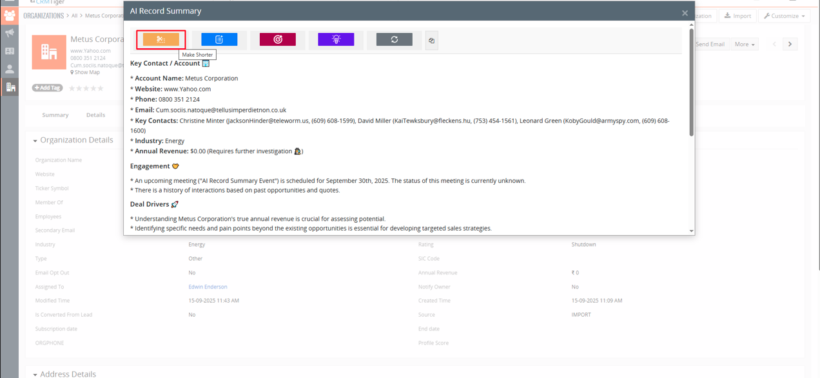Click the Industry: Energy line in the summary
This screenshot has width=820, height=378.
coord(157,140)
